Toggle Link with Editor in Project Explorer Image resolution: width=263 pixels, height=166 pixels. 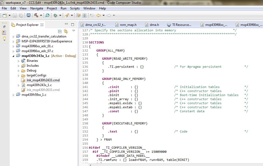(66, 31)
